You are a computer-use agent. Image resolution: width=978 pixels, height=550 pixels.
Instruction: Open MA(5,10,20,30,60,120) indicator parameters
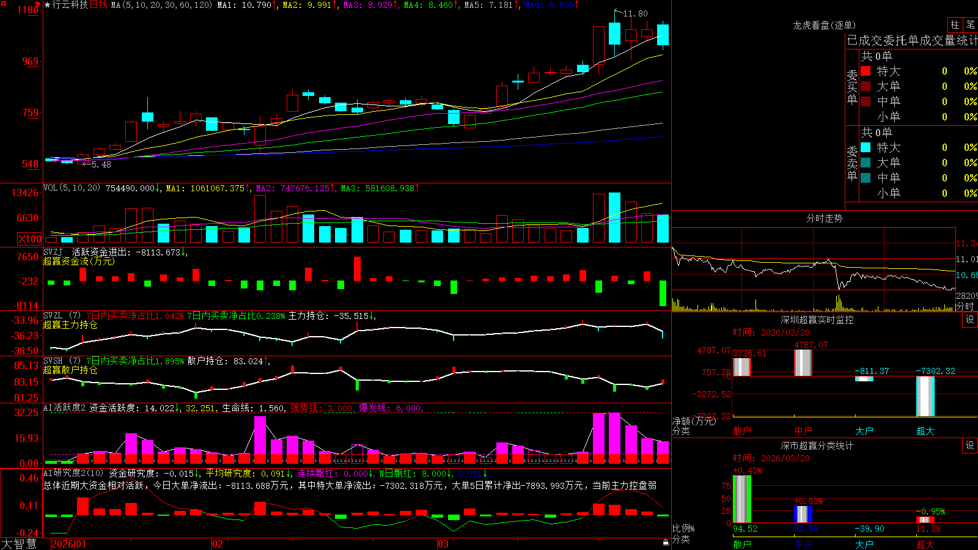pyautogui.click(x=161, y=5)
